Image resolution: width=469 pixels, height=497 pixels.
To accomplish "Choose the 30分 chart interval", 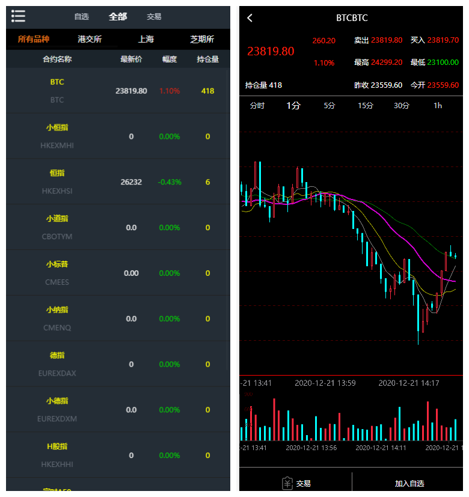I will [x=402, y=106].
